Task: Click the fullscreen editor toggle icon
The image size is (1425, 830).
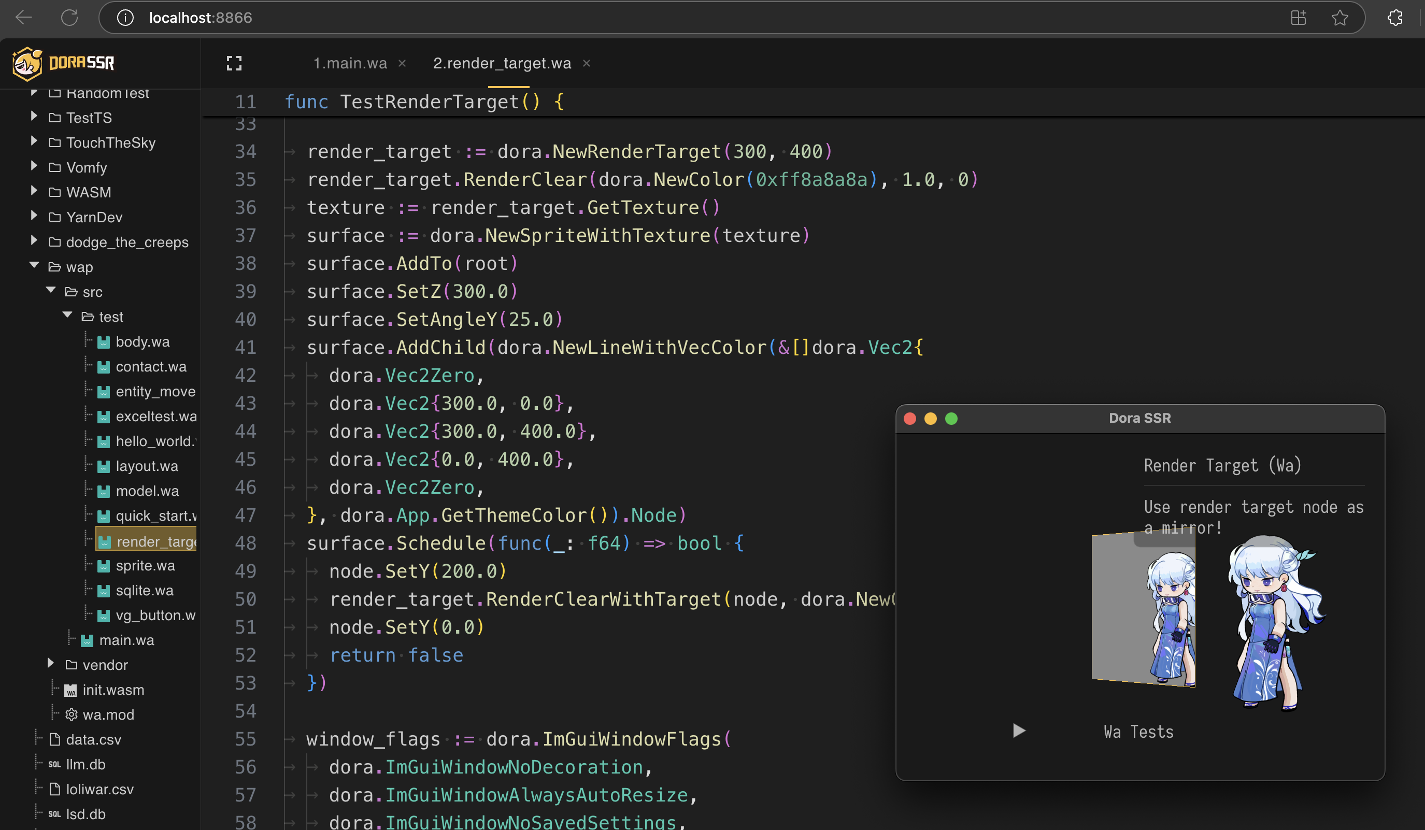Action: click(x=234, y=63)
